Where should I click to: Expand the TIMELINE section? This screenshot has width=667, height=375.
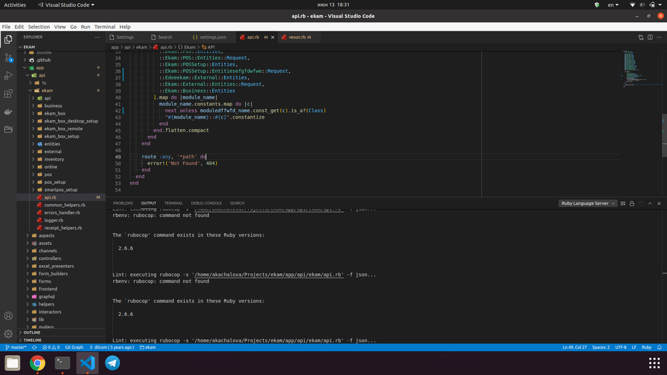[32, 340]
